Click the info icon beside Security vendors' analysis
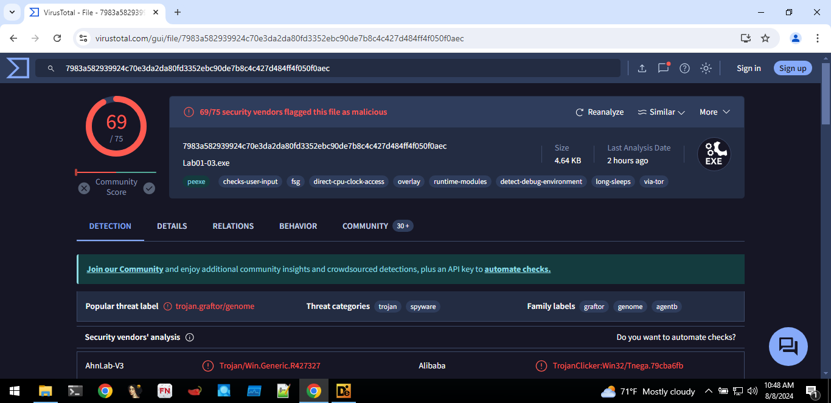831x403 pixels. (x=189, y=337)
